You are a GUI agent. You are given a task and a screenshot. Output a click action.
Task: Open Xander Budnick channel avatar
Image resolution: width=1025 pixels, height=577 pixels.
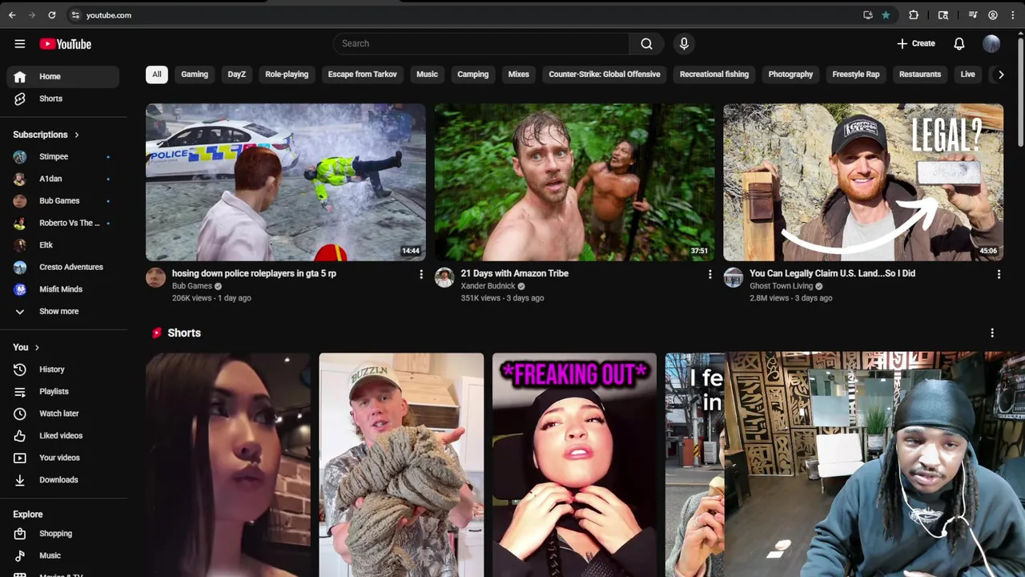444,277
